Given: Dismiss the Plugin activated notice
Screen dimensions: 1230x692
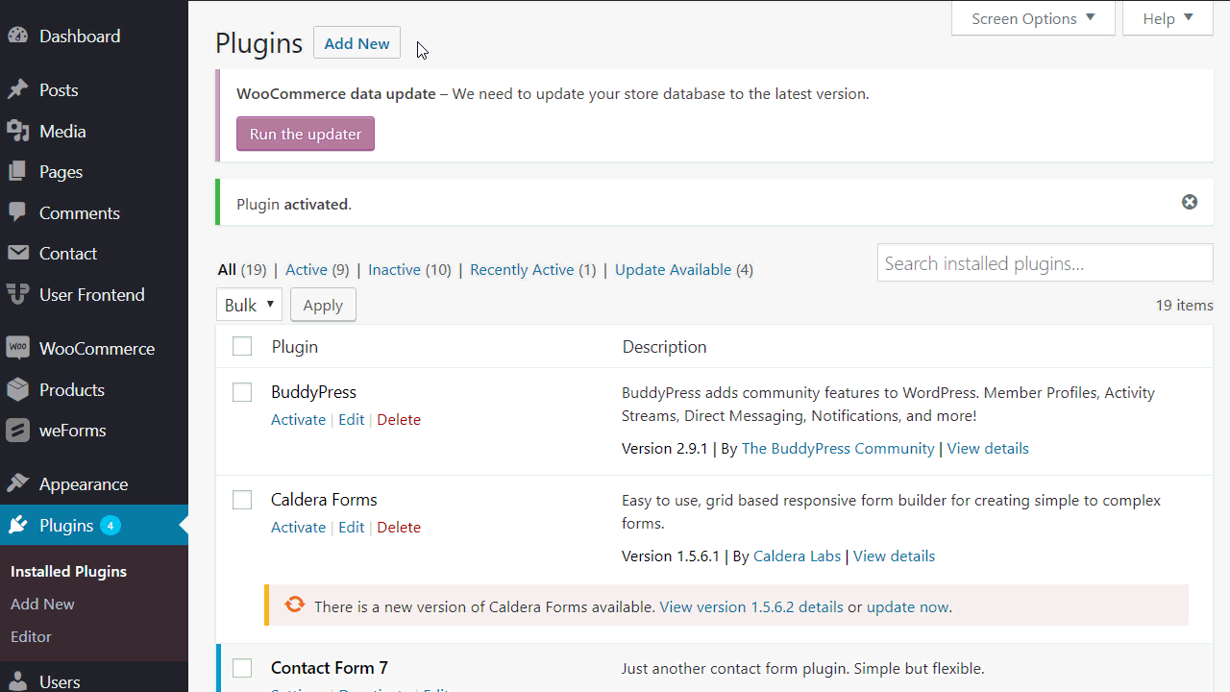Looking at the screenshot, I should pyautogui.click(x=1190, y=202).
